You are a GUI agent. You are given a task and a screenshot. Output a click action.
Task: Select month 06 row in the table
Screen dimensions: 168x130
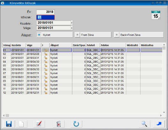tap(82, 69)
